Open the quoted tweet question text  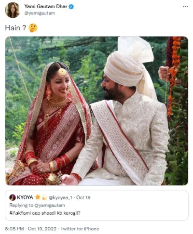(x=45, y=213)
